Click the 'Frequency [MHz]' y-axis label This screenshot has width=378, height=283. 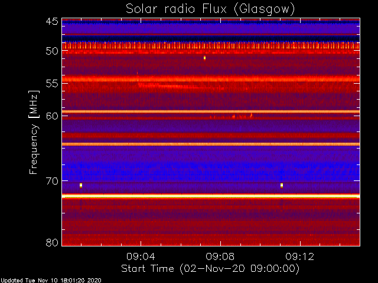pos(34,132)
